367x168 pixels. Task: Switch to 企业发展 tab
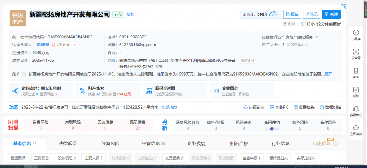point(196,143)
